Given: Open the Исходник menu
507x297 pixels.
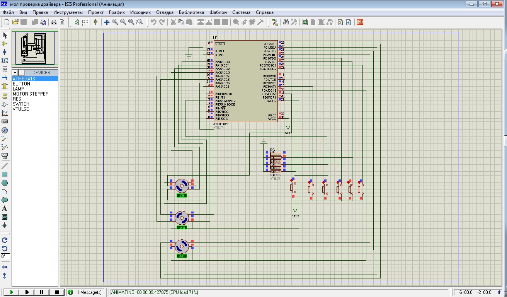Looking at the screenshot, I should pos(140,12).
